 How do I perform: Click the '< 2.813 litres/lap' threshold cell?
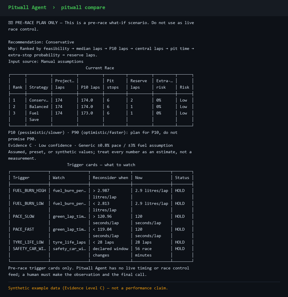tap(105, 207)
